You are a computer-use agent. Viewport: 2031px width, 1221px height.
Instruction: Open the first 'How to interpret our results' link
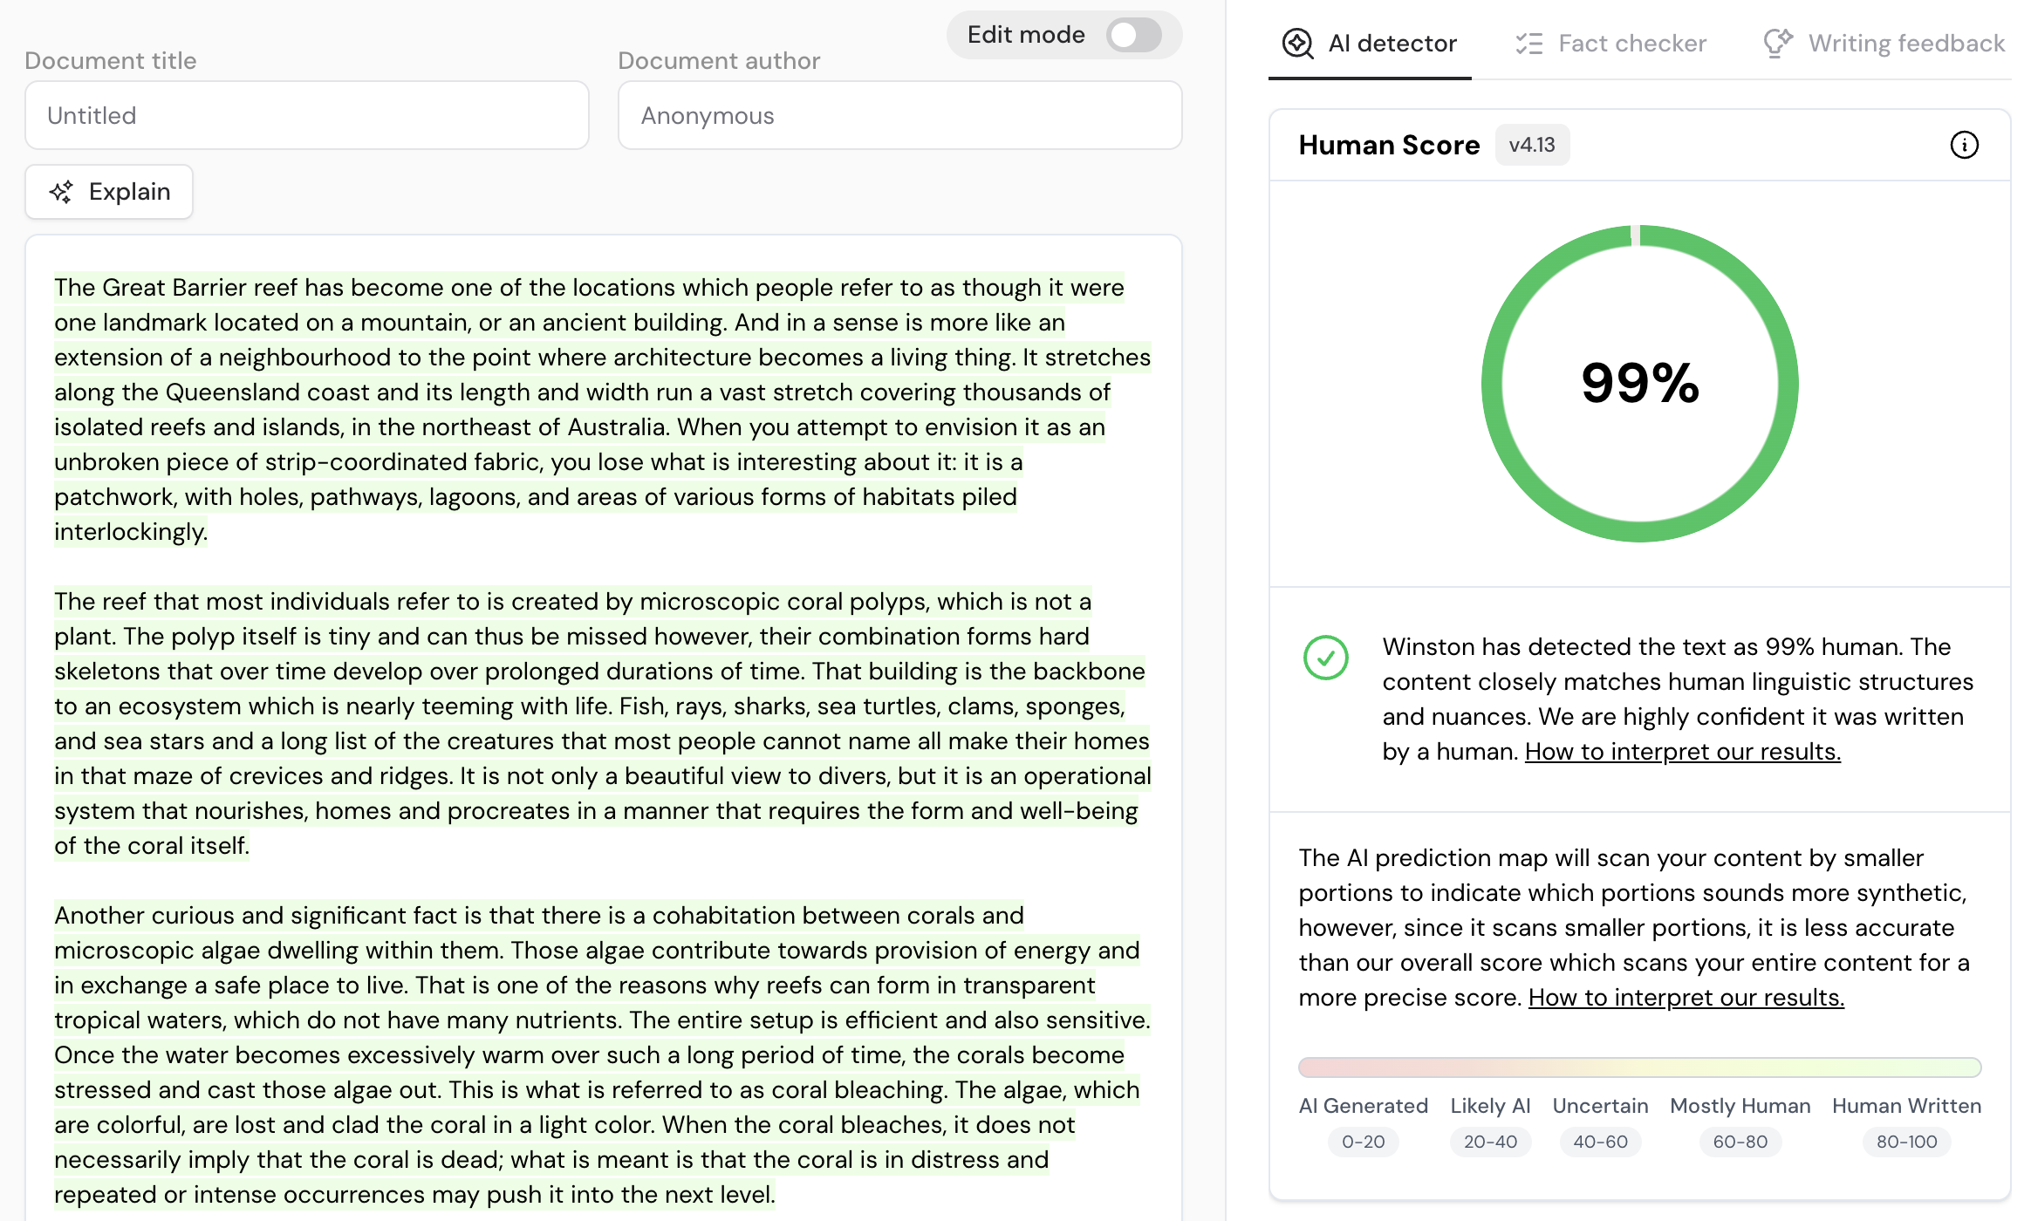(1682, 752)
